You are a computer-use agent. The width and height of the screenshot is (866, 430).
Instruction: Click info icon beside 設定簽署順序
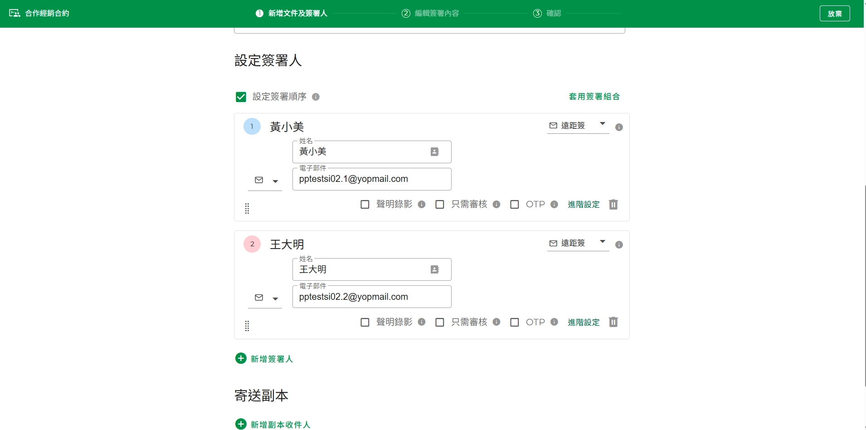[316, 97]
